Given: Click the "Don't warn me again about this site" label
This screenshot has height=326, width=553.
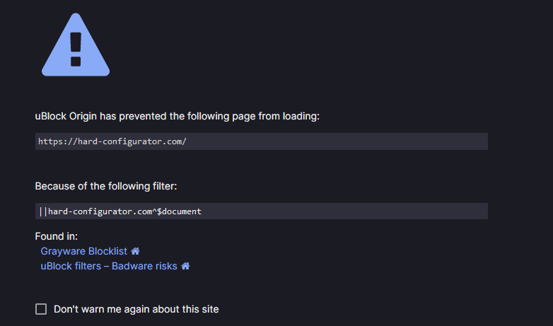Looking at the screenshot, I should pyautogui.click(x=136, y=309).
